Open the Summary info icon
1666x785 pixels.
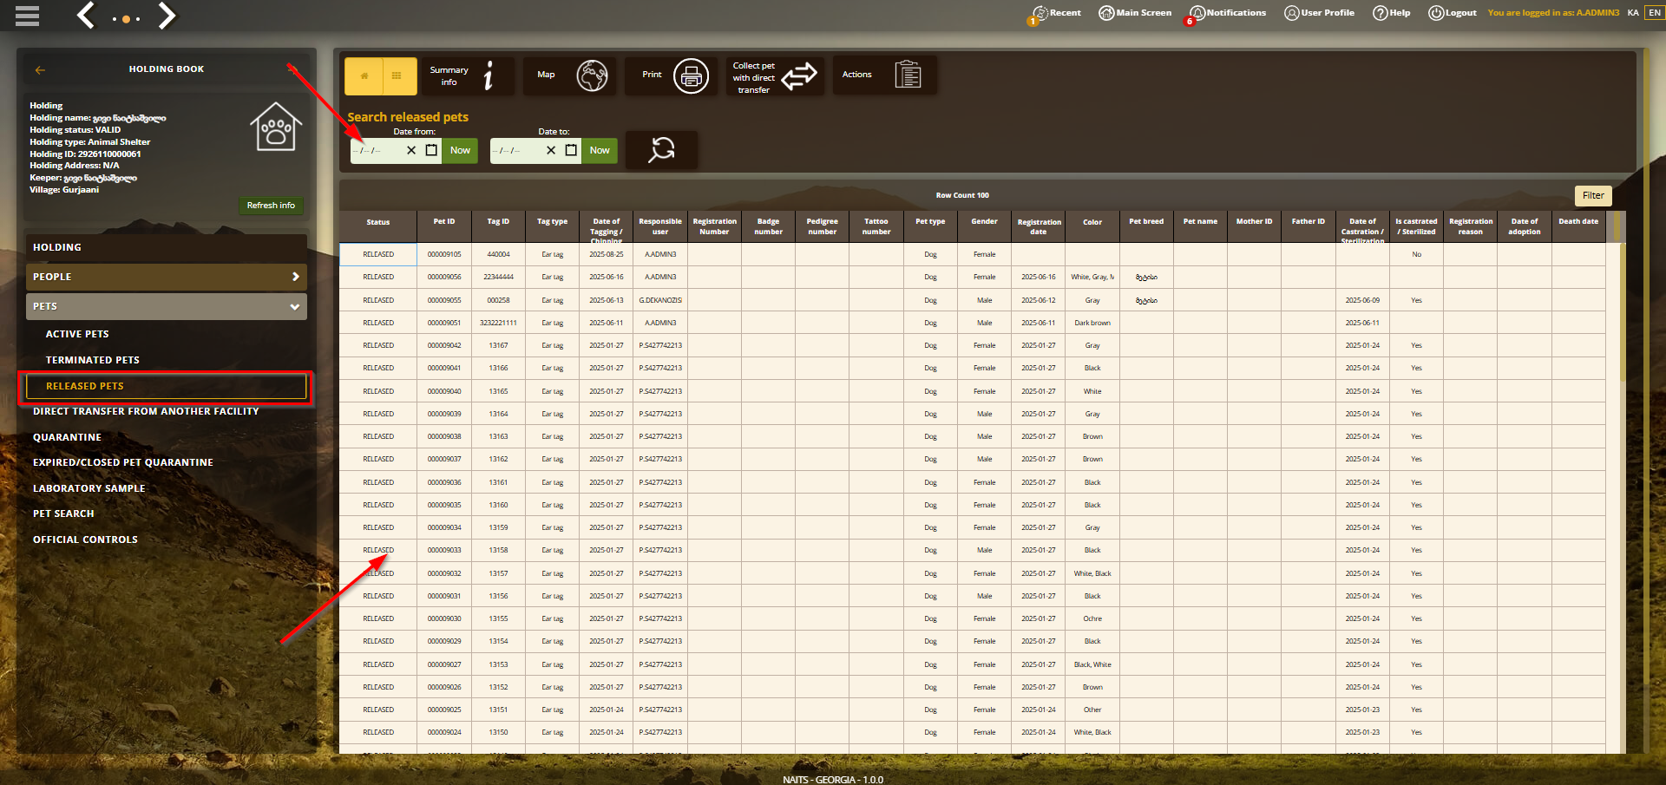(x=489, y=75)
